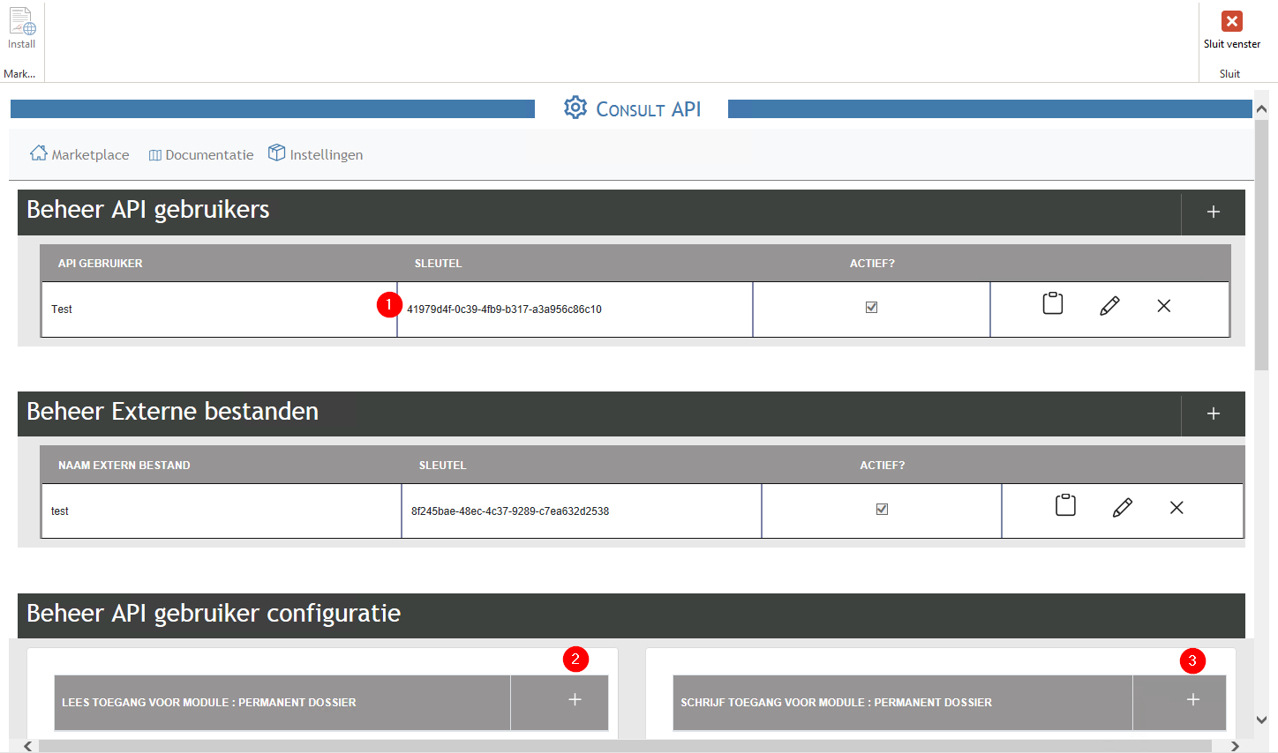Add a new API gebruiker with plus
1278x753 pixels.
click(1214, 212)
